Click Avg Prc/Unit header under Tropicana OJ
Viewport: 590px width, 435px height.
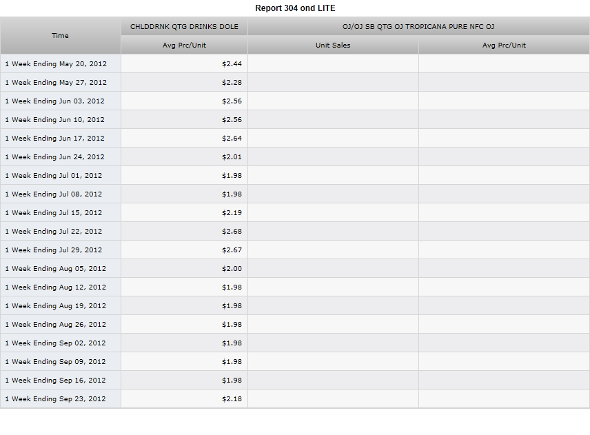tap(505, 45)
